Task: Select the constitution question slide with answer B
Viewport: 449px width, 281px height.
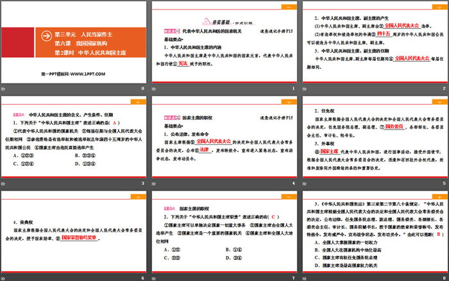Action: click(x=373, y=231)
